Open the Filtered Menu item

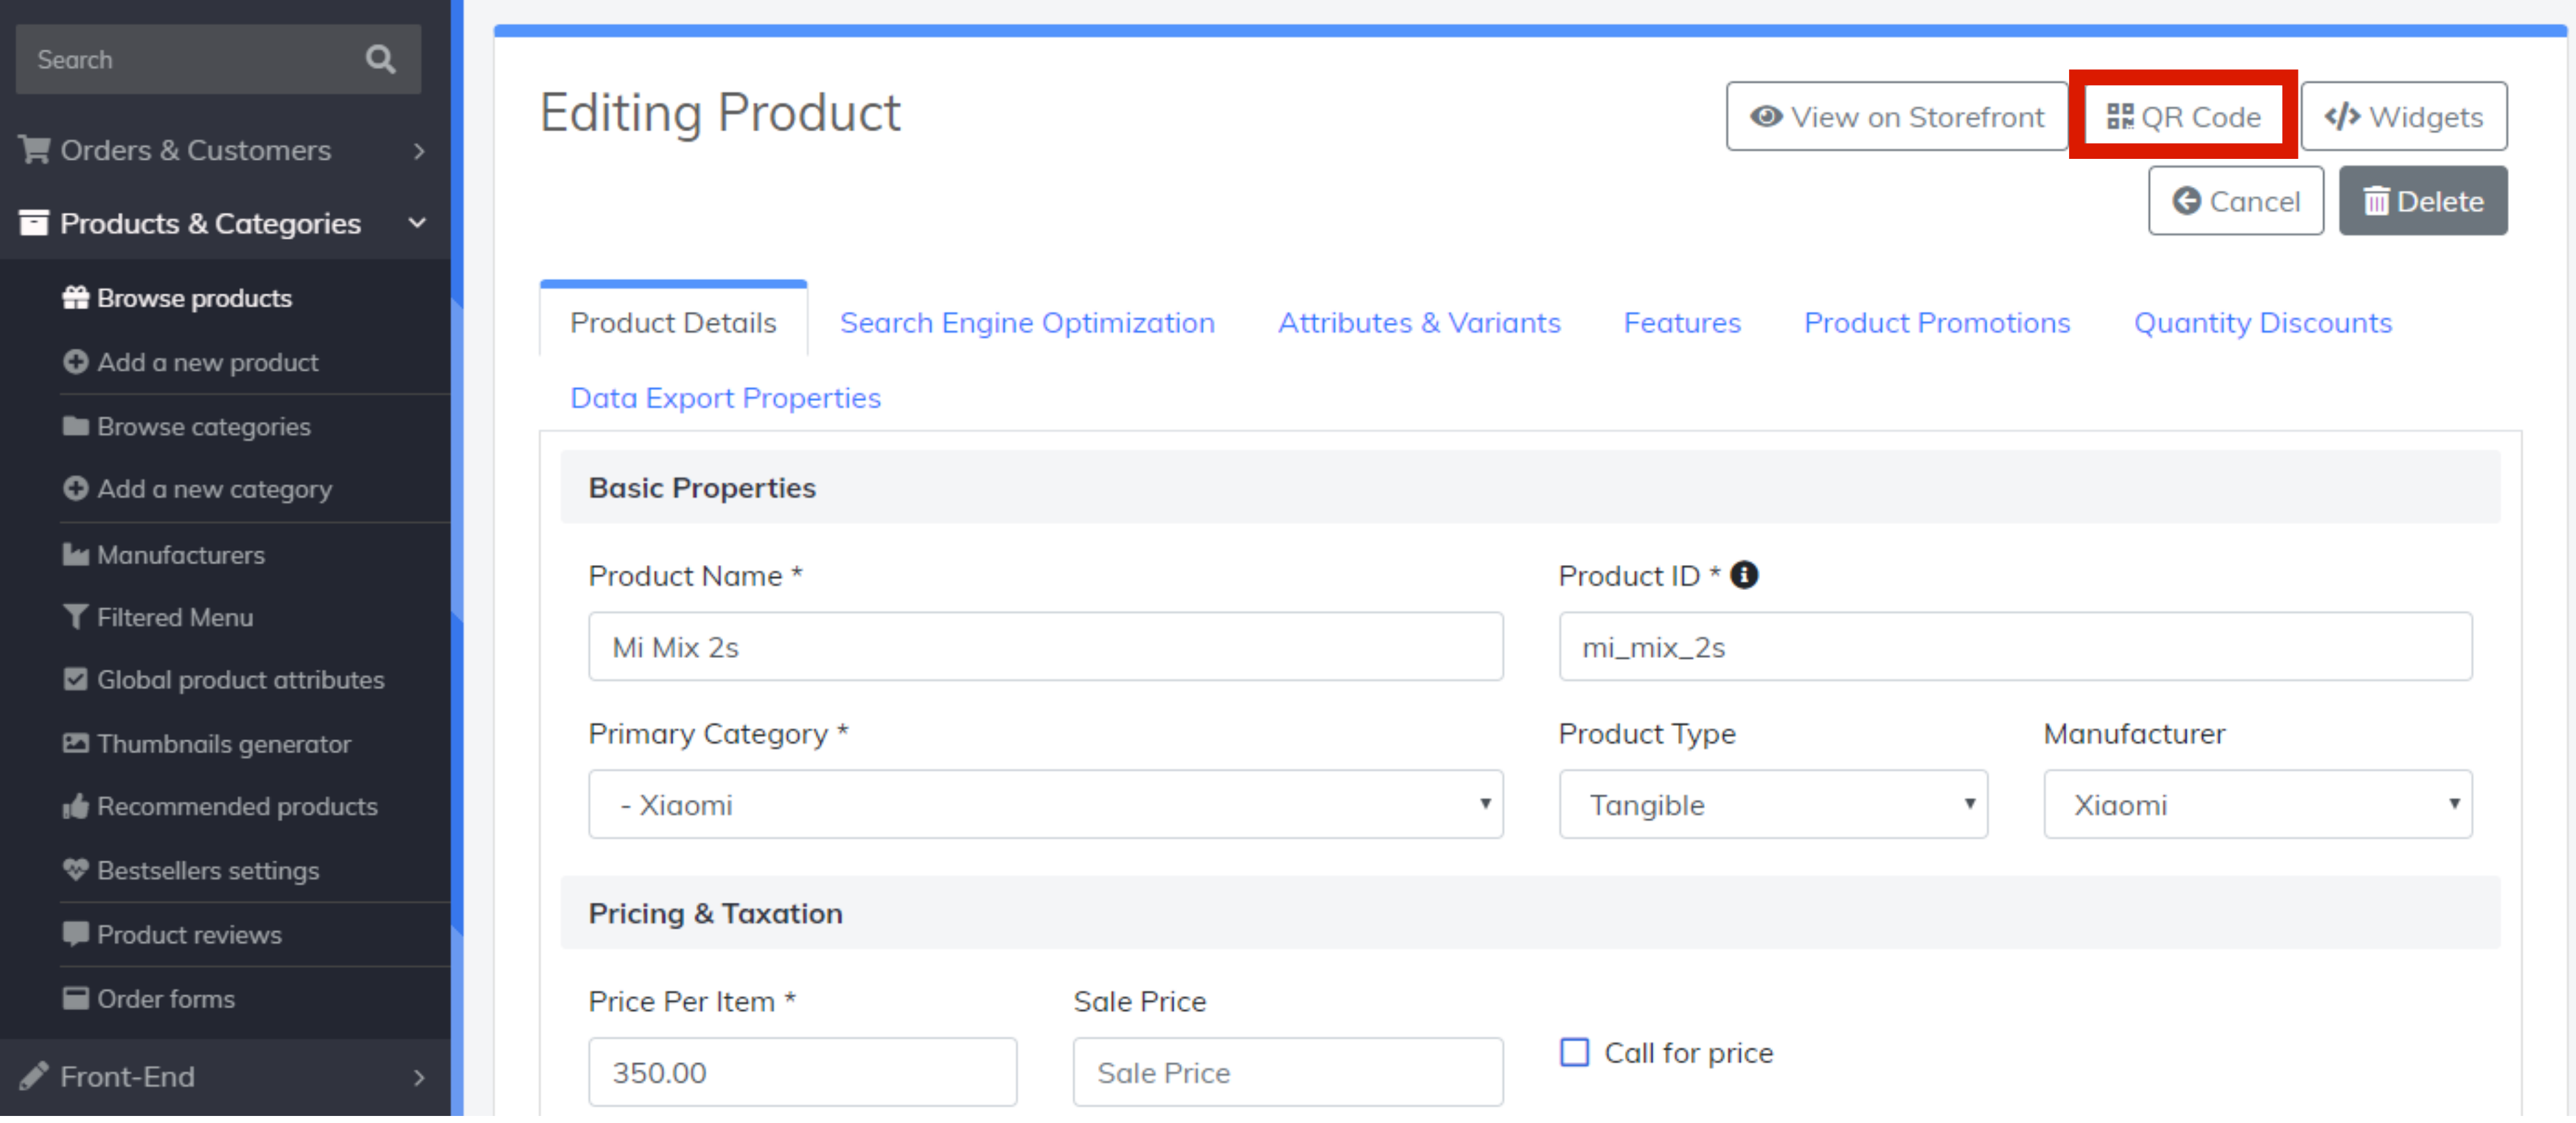point(174,618)
